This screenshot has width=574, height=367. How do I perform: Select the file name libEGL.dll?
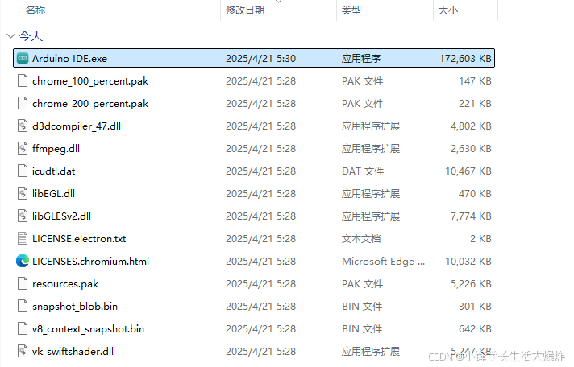coord(53,194)
